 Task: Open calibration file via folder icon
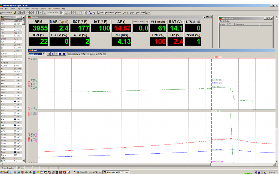pyautogui.click(x=15, y=13)
